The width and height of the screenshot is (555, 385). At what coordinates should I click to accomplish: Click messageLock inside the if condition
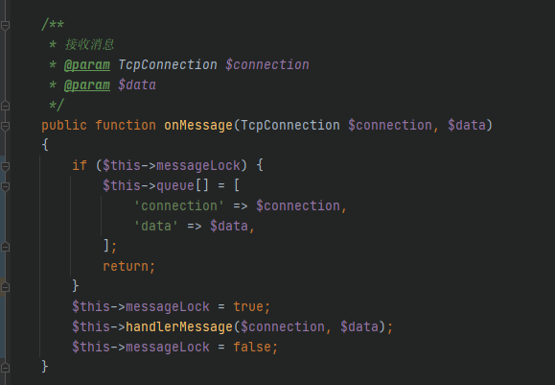pyautogui.click(x=198, y=166)
